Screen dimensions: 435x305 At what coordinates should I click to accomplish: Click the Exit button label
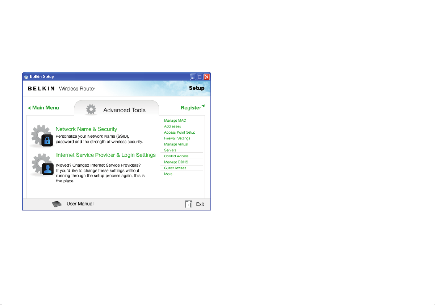[200, 204]
